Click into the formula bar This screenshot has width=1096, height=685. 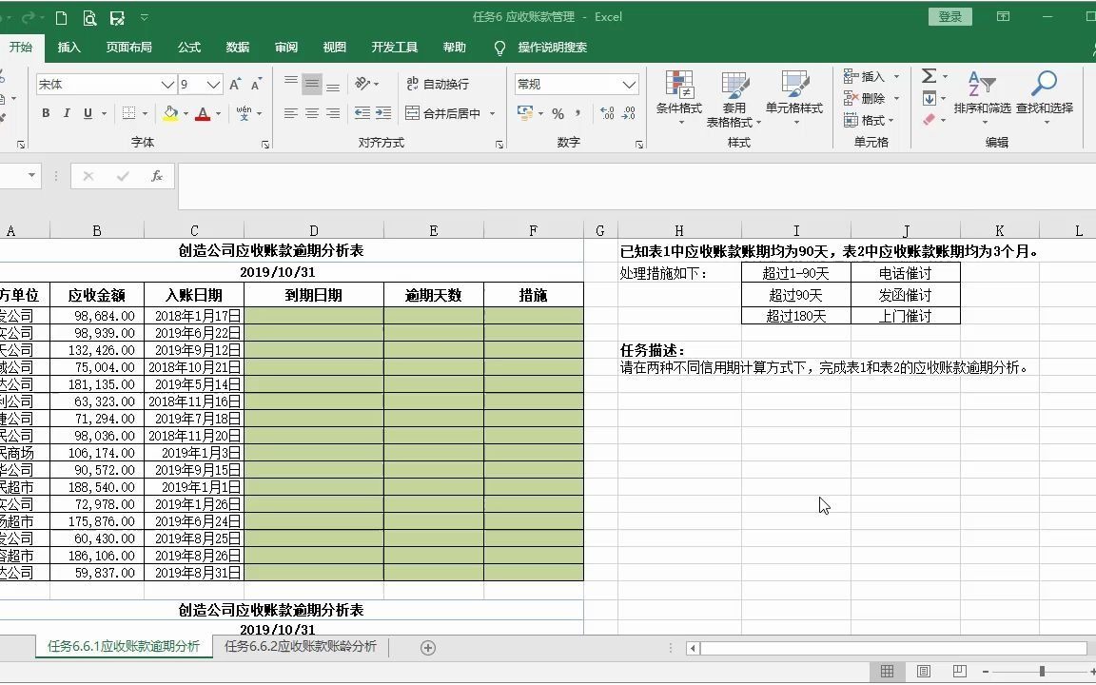coord(636,186)
